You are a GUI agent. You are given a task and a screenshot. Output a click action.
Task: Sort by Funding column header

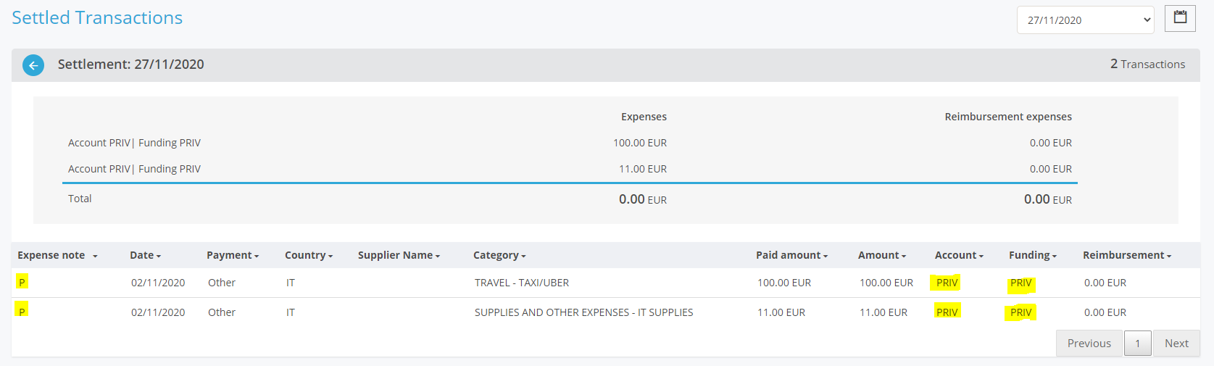(x=1032, y=255)
